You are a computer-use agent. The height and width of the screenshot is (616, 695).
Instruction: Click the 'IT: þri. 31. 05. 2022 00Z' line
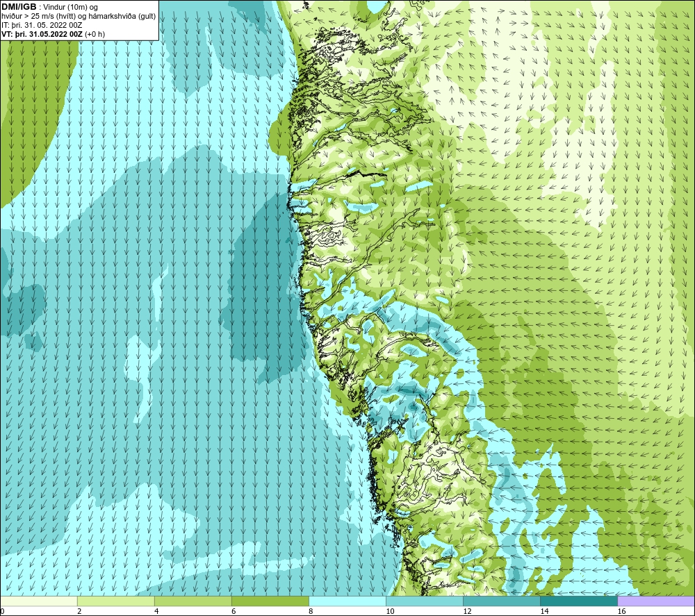coord(42,25)
